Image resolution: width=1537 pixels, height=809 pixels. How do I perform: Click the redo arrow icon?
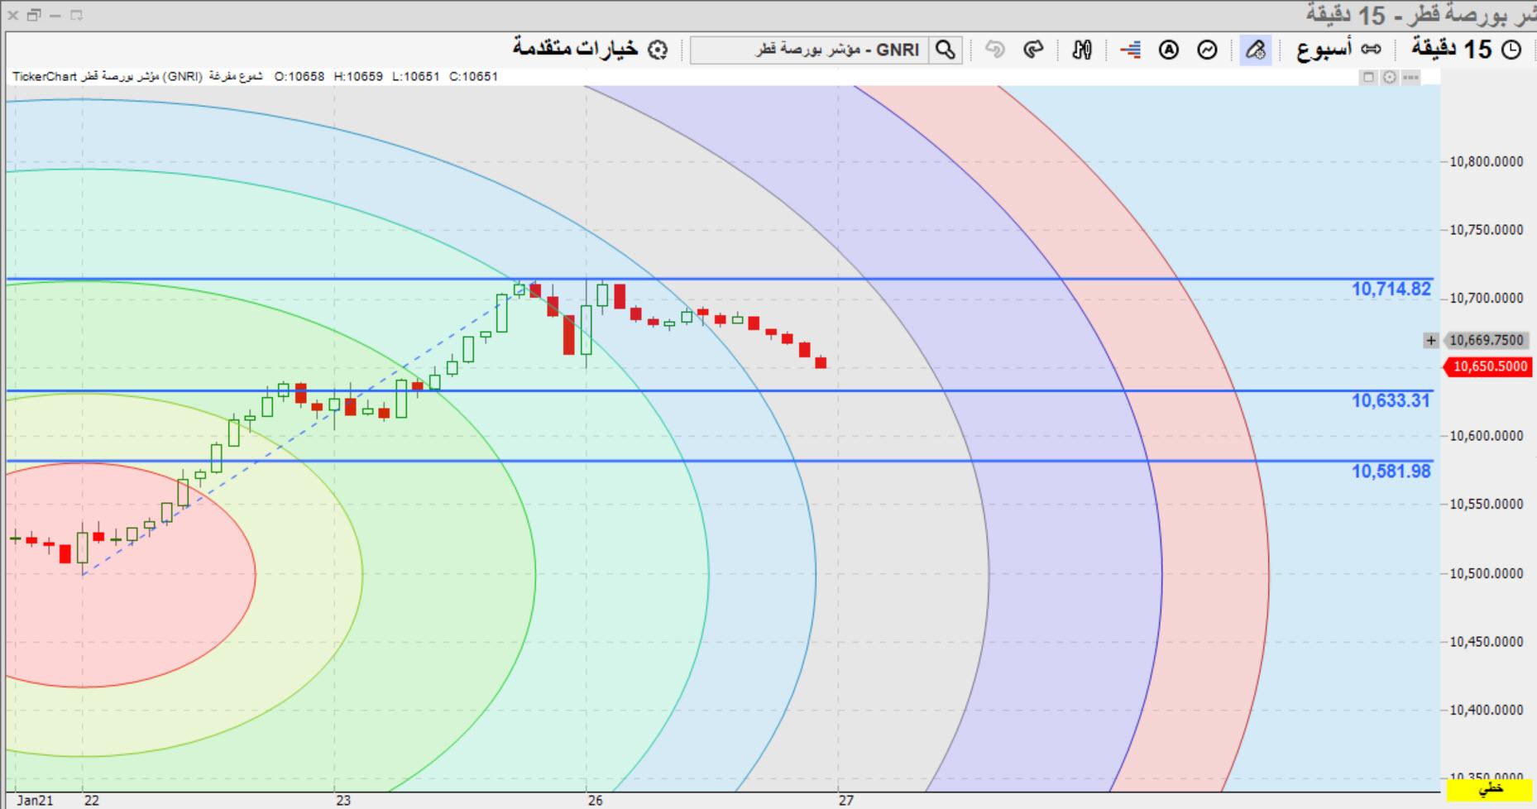point(1033,50)
